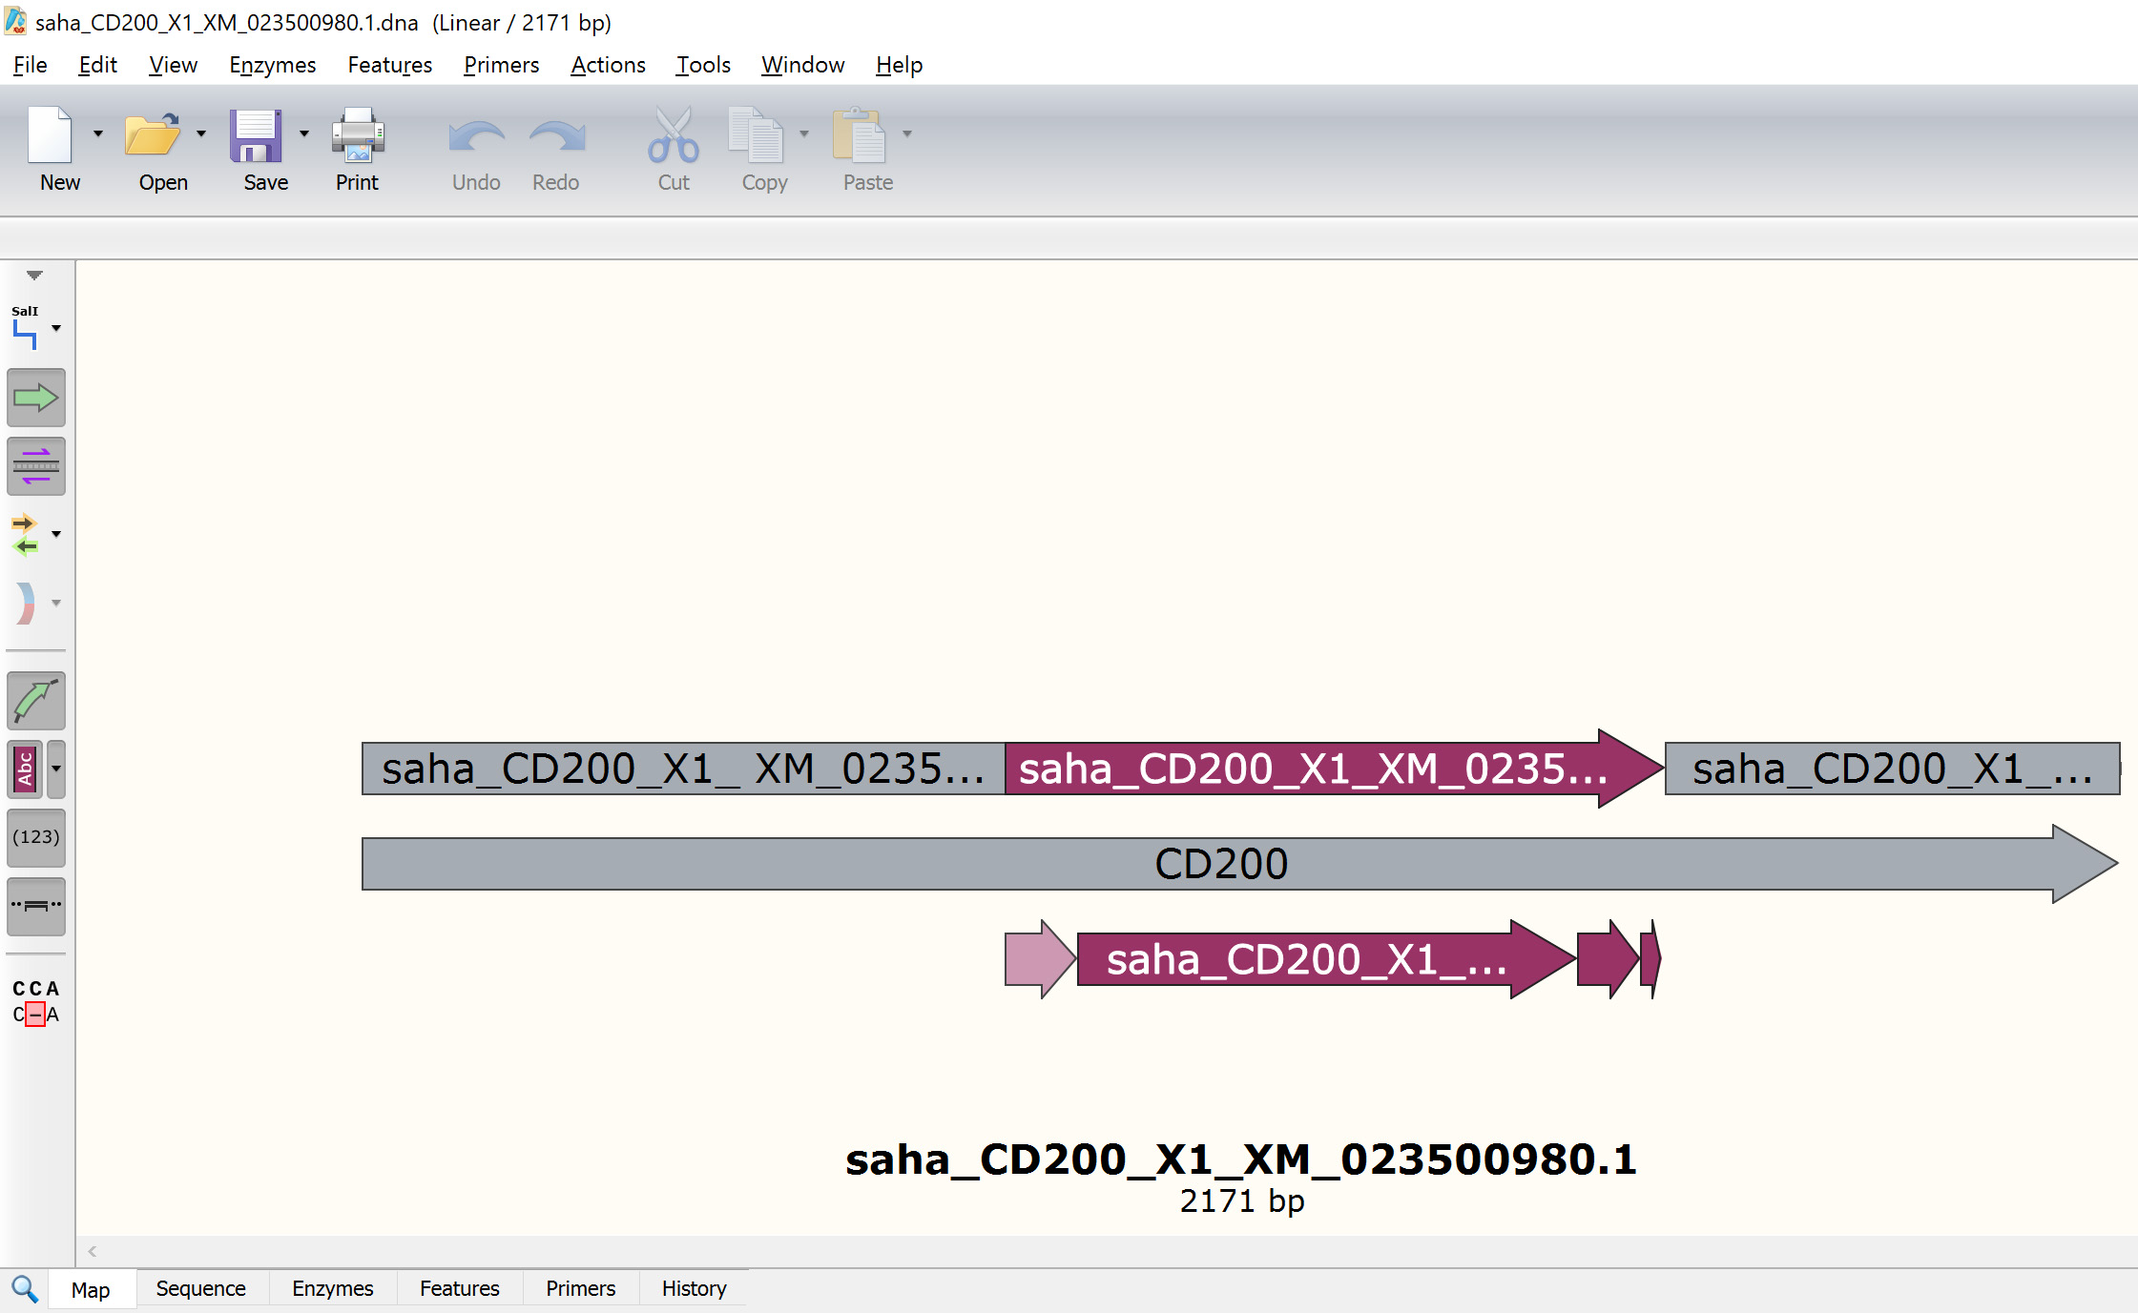Open the Open button dropdown arrow
This screenshot has width=2138, height=1313.
201,133
